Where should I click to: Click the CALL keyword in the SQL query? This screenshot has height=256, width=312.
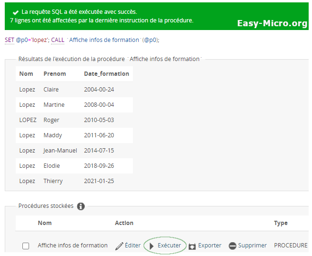pyautogui.click(x=58, y=40)
